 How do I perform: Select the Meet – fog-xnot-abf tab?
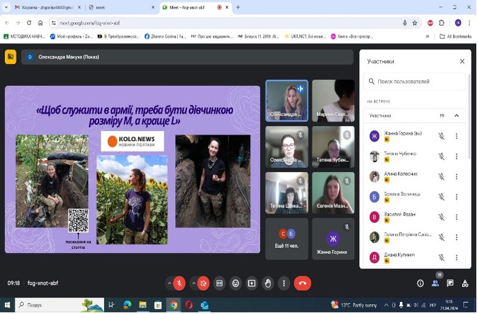tap(195, 7)
